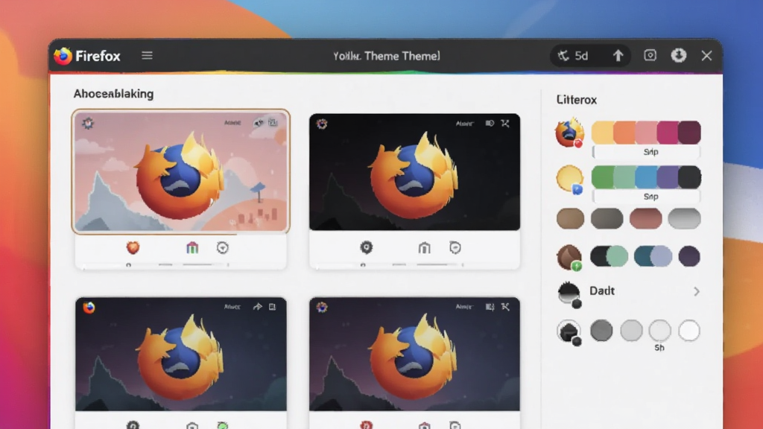Expand the Dadt row chevron
This screenshot has height=429, width=763.
point(697,291)
